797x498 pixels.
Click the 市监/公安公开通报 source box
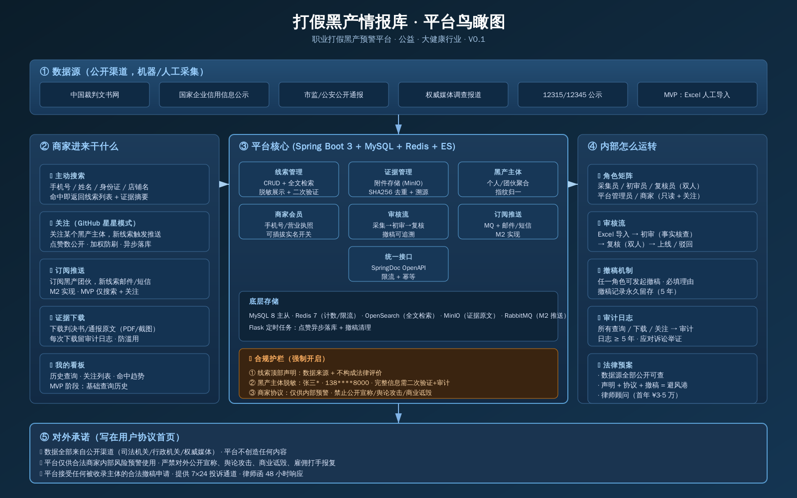point(334,95)
